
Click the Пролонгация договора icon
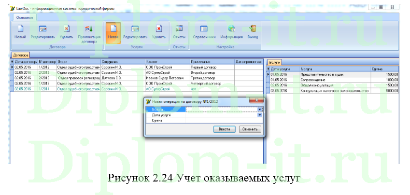point(89,32)
